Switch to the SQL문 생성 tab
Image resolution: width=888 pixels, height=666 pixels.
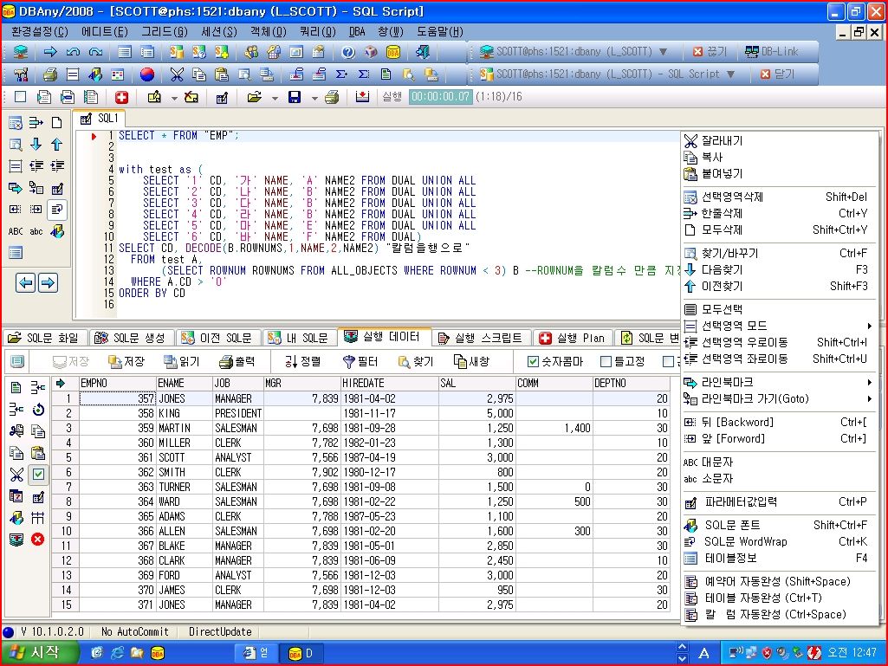click(132, 338)
